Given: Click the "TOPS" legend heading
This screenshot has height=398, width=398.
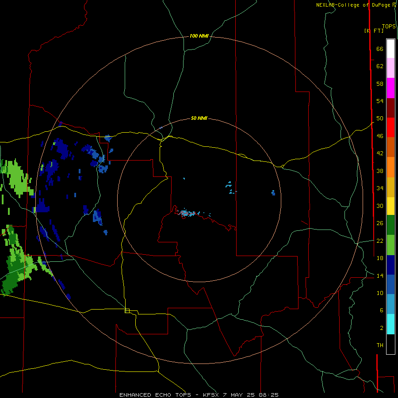Looking at the screenshot, I should [x=389, y=26].
